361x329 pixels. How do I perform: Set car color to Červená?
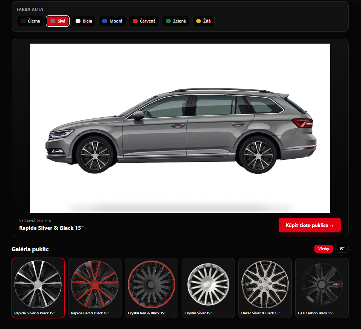(144, 21)
